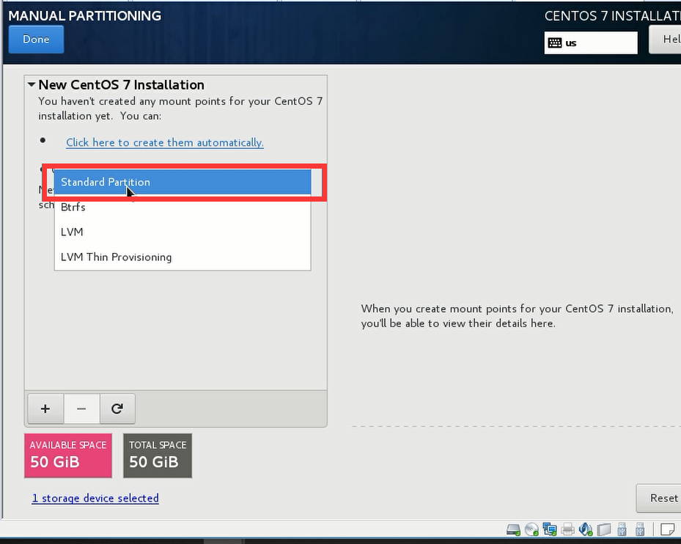This screenshot has width=681, height=544.
Task: Open the message log note icon
Action: coord(668,529)
